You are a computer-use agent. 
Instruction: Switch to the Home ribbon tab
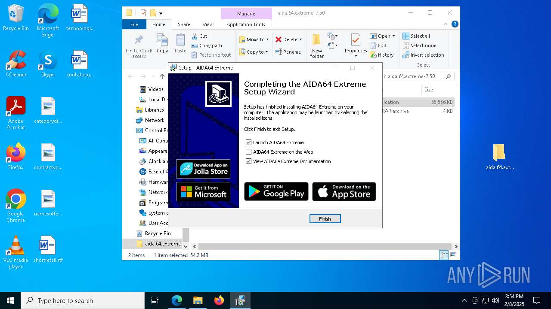click(x=158, y=24)
